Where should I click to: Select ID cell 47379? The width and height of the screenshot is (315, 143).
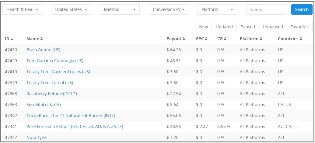11,83
